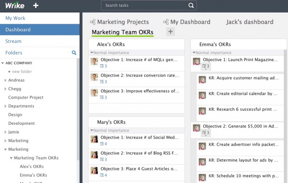
Task: Click subtask count under Alex's Objective 3
Action: point(103,97)
